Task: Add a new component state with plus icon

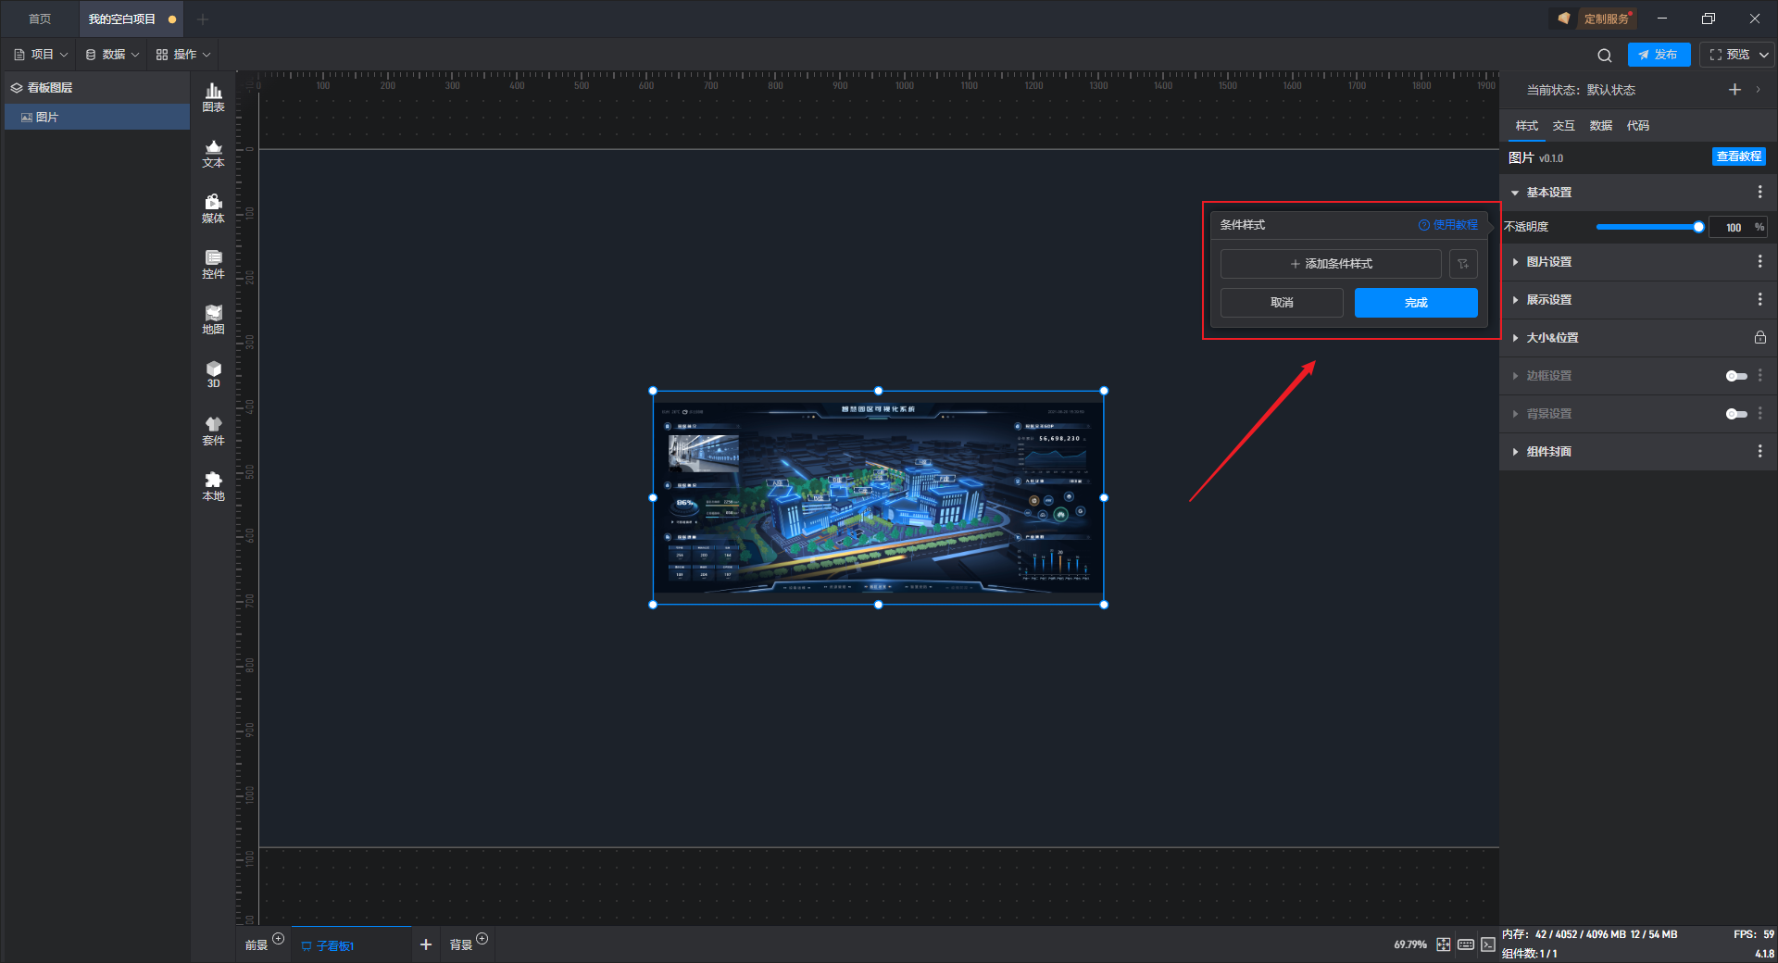Action: coord(1734,90)
